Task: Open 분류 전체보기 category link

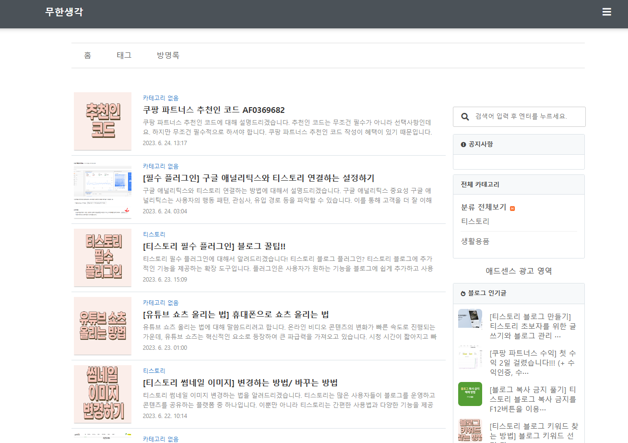Action: coord(484,207)
